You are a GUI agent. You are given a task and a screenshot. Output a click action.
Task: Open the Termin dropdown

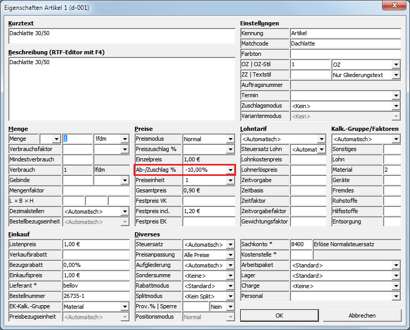point(396,96)
